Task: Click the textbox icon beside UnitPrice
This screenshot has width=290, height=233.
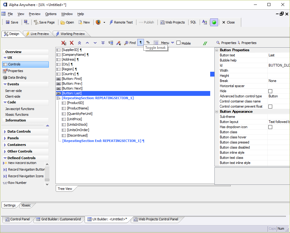Action: pos(64,119)
